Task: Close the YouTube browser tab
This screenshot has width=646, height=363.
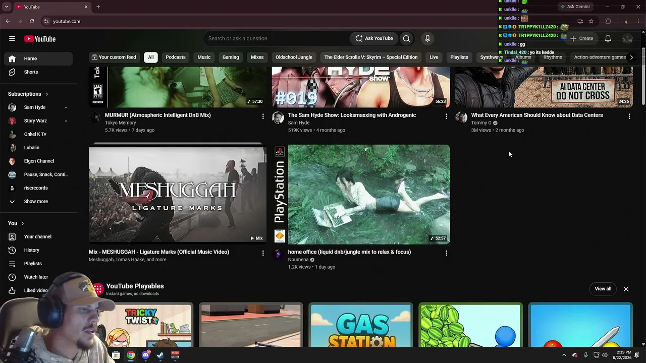Action: 86,7
